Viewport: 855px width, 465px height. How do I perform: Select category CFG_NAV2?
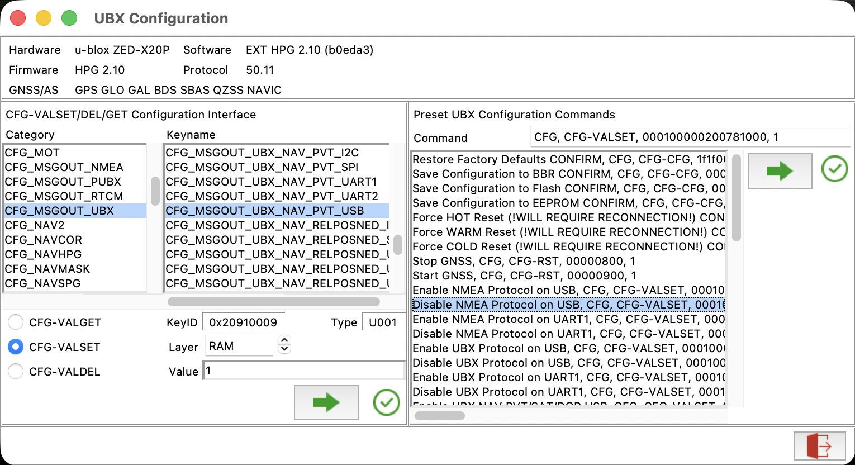click(75, 225)
